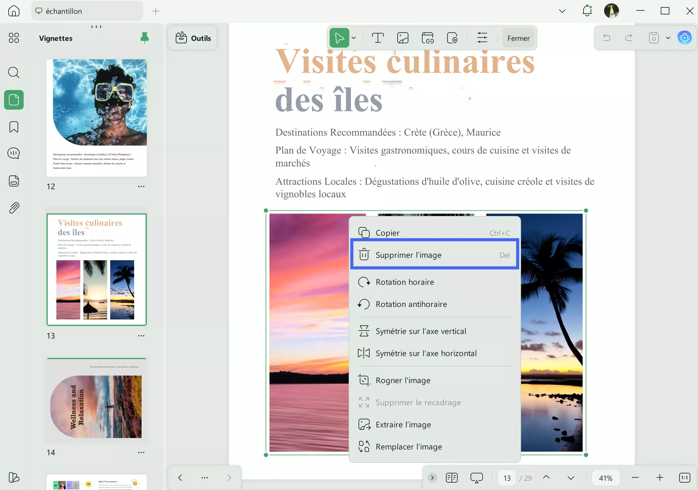Image resolution: width=698 pixels, height=490 pixels.
Task: Click the Undo icon
Action: [x=606, y=37]
